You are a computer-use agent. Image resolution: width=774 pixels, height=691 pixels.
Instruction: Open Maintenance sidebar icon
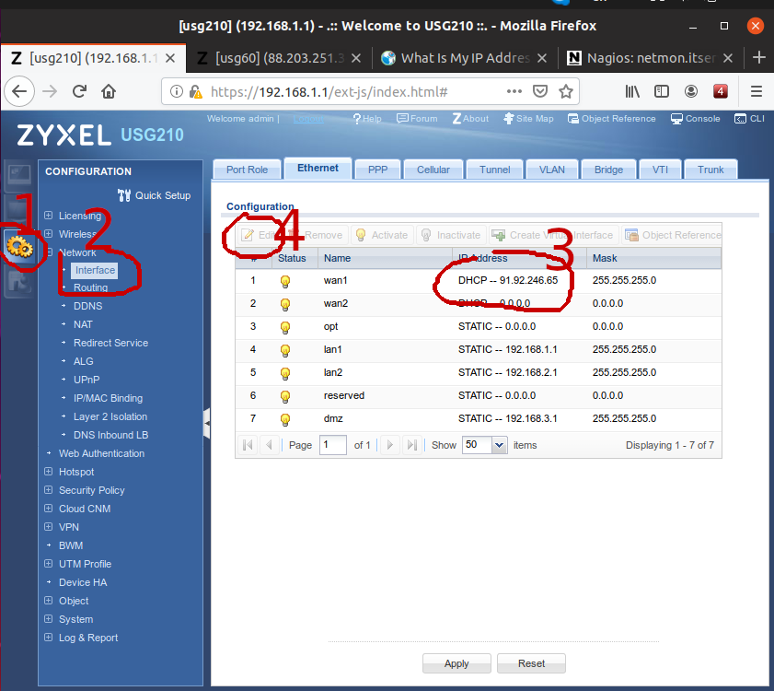[x=18, y=282]
